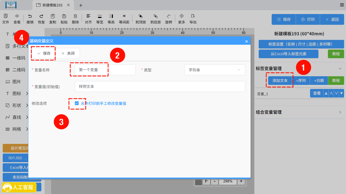This screenshot has width=346, height=194.
Task: Select the 多行文本 multiline text element
Action: pos(17,46)
